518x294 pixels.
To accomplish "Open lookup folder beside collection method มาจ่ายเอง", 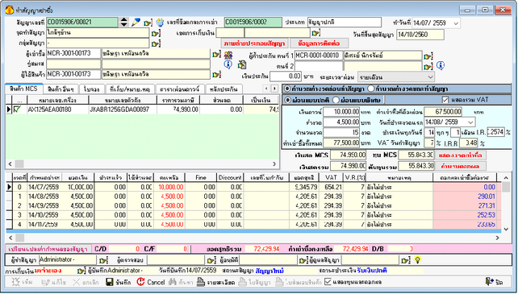I will [x=81, y=271].
